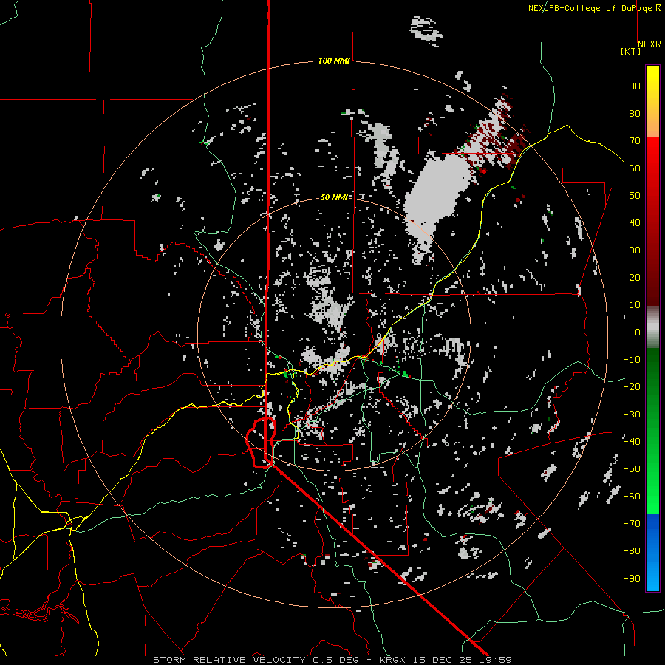This screenshot has width=665, height=665.
Task: Click the -20 value on the velocity scale
Action: [x=632, y=387]
